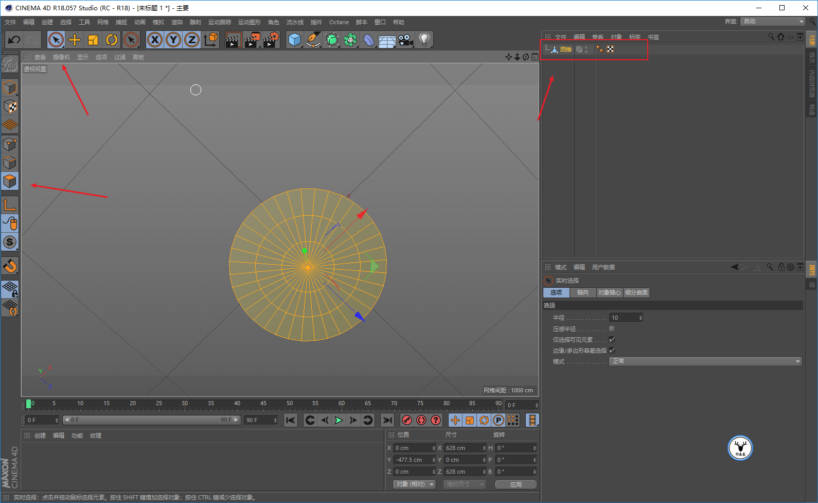This screenshot has height=503, width=818.
Task: Open the 模式 dropdown showing 正常
Action: tap(705, 361)
